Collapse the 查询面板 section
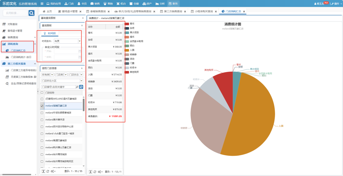The height and width of the screenshot is (176, 343). (x=82, y=25)
